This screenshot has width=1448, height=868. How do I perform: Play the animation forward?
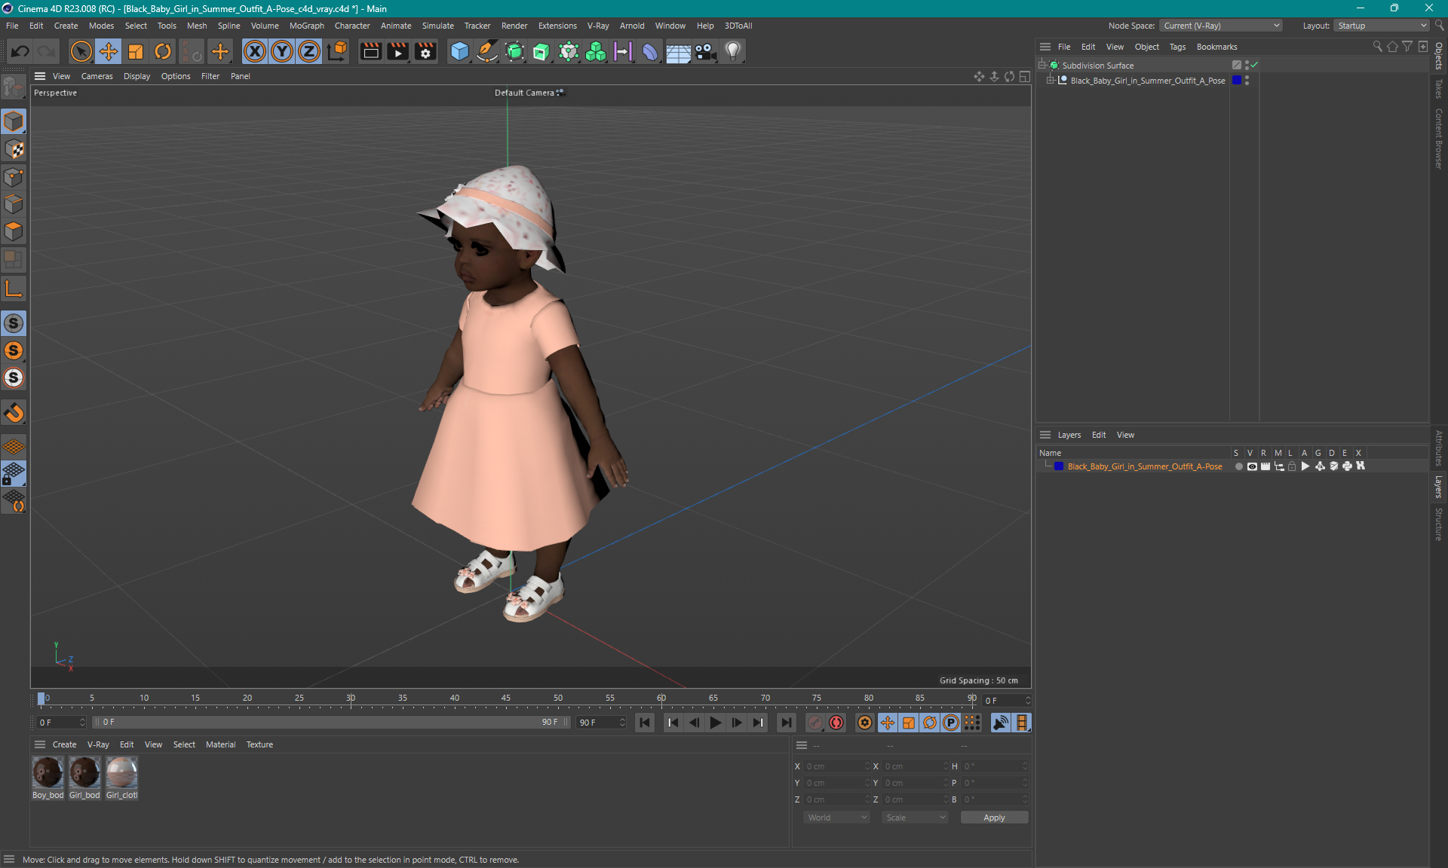point(715,723)
